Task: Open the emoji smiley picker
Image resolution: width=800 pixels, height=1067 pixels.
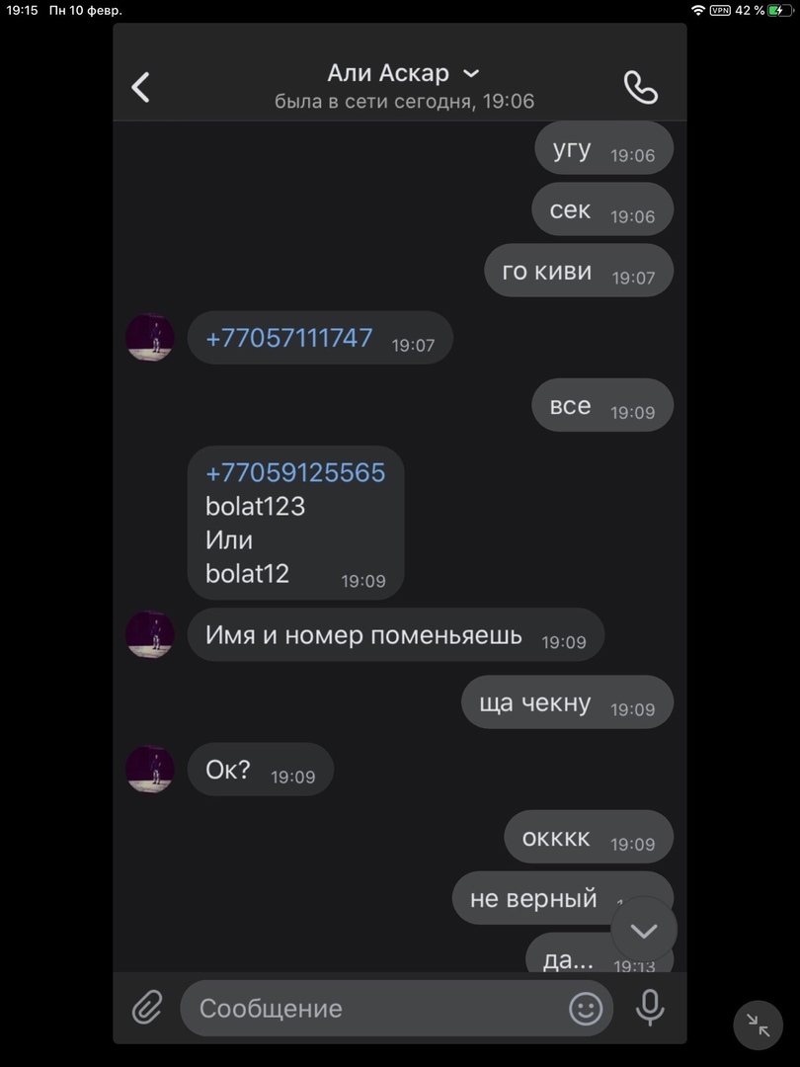Action: click(586, 1008)
